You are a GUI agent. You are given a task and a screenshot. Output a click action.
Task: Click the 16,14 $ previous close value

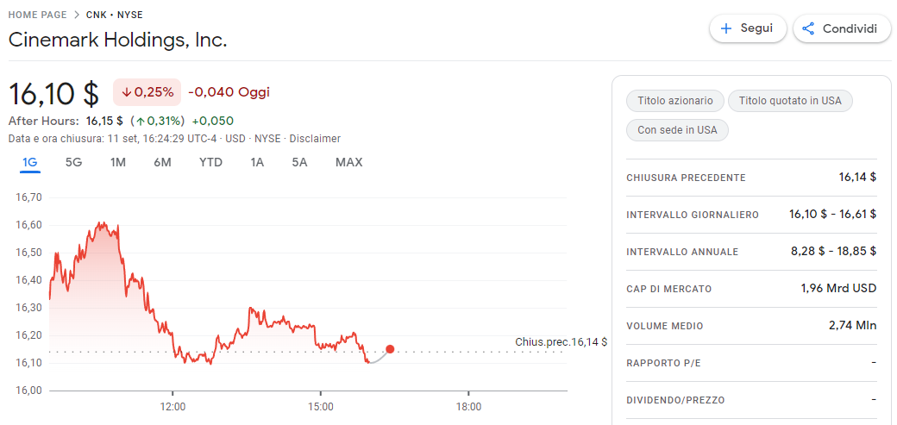(857, 178)
